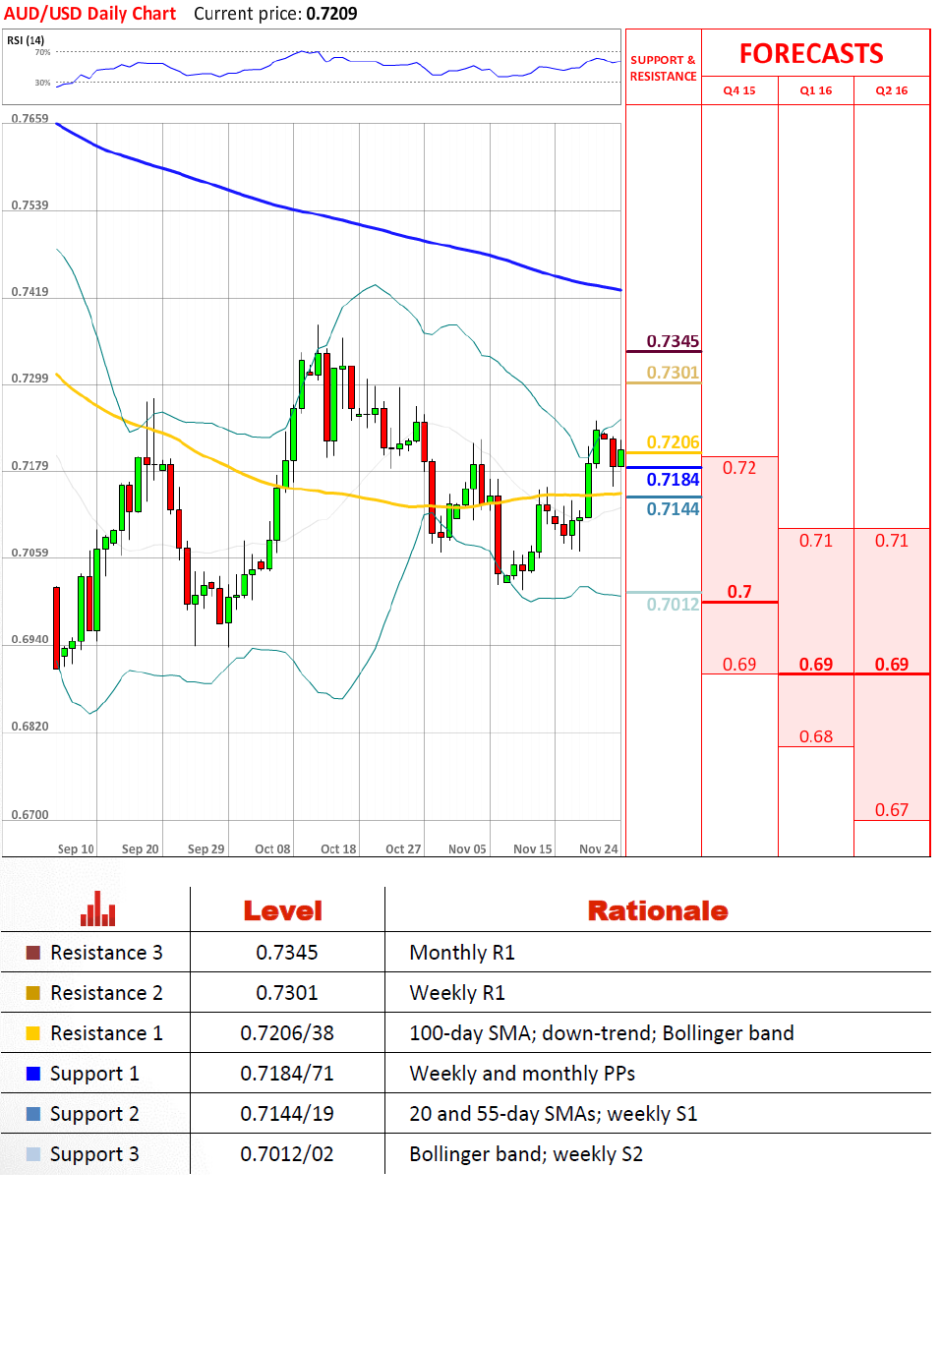This screenshot has width=941, height=1345.
Task: Click the bold 0.7 median in Q4 15
Action: [739, 592]
